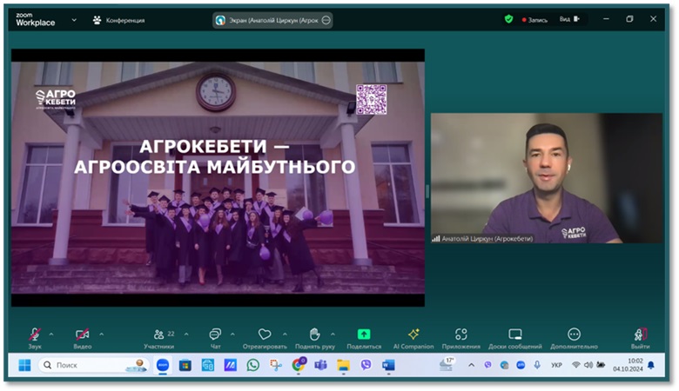Open AI Companion sparkle icon
The height and width of the screenshot is (391, 679).
(x=413, y=334)
